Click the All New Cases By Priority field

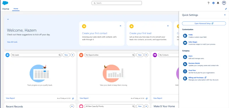tap(110, 106)
